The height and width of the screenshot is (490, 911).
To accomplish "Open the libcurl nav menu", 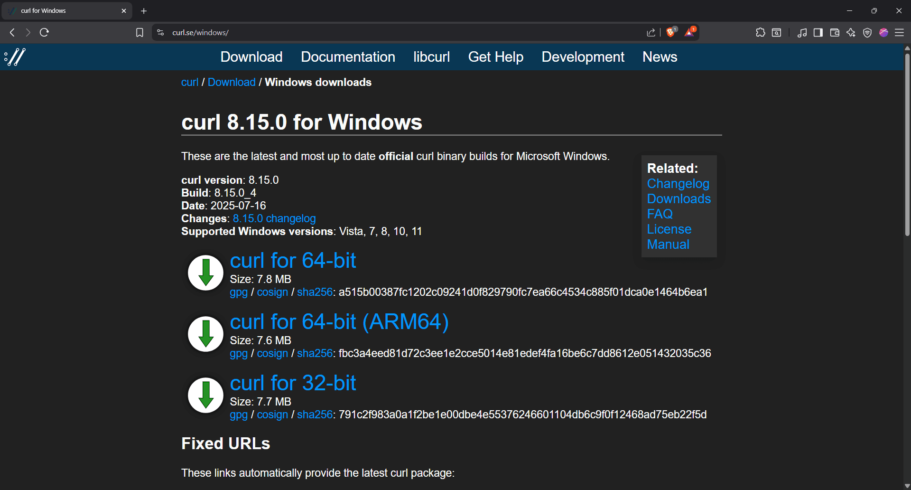I will point(431,57).
